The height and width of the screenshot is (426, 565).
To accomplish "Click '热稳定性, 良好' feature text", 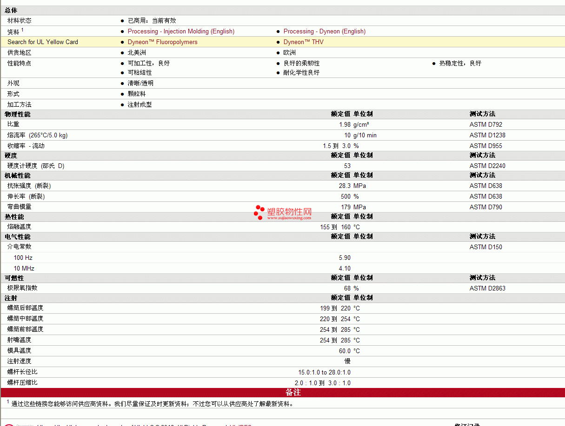I will 460,64.
